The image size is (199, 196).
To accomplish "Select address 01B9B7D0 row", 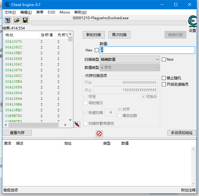I will [36, 116].
